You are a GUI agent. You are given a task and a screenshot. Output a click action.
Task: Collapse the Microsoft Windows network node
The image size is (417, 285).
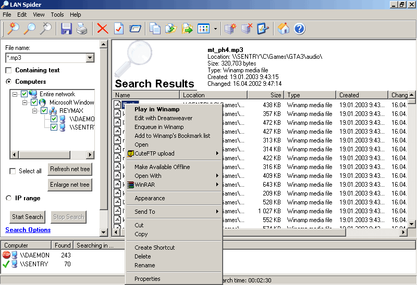pyautogui.click(x=24, y=102)
